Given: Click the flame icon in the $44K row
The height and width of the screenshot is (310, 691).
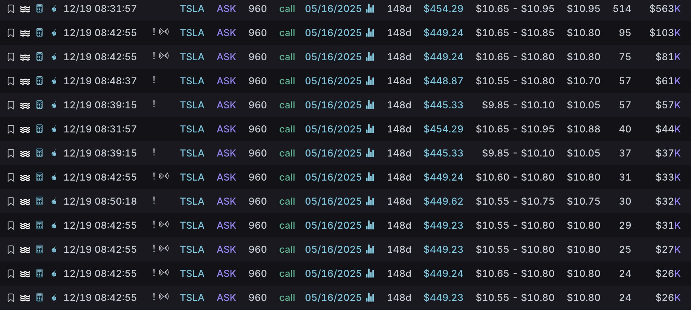Looking at the screenshot, I should tap(54, 129).
